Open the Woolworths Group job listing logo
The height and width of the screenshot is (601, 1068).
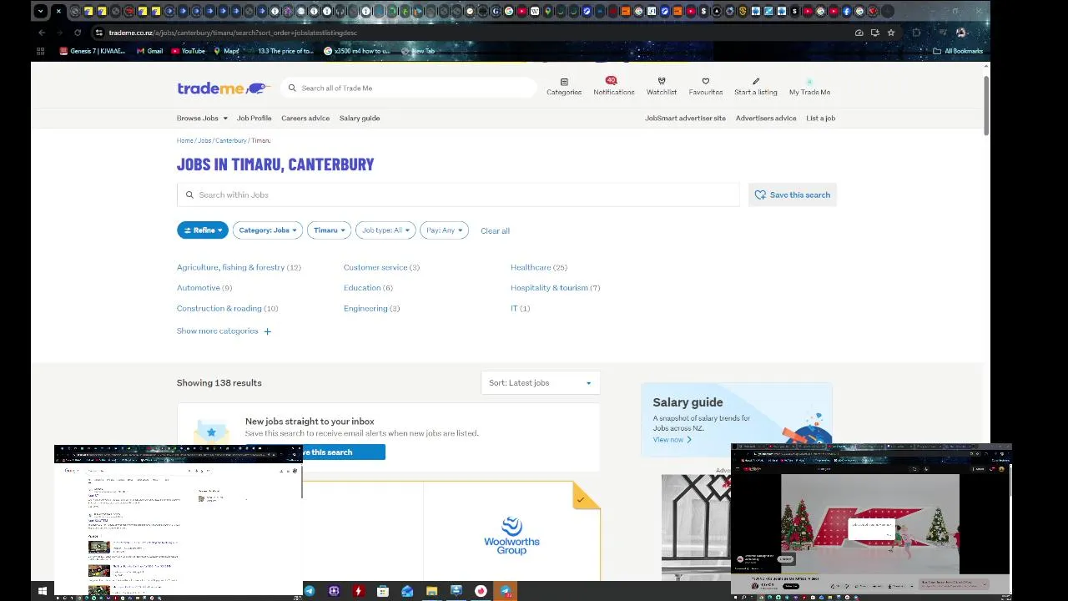[x=511, y=536]
